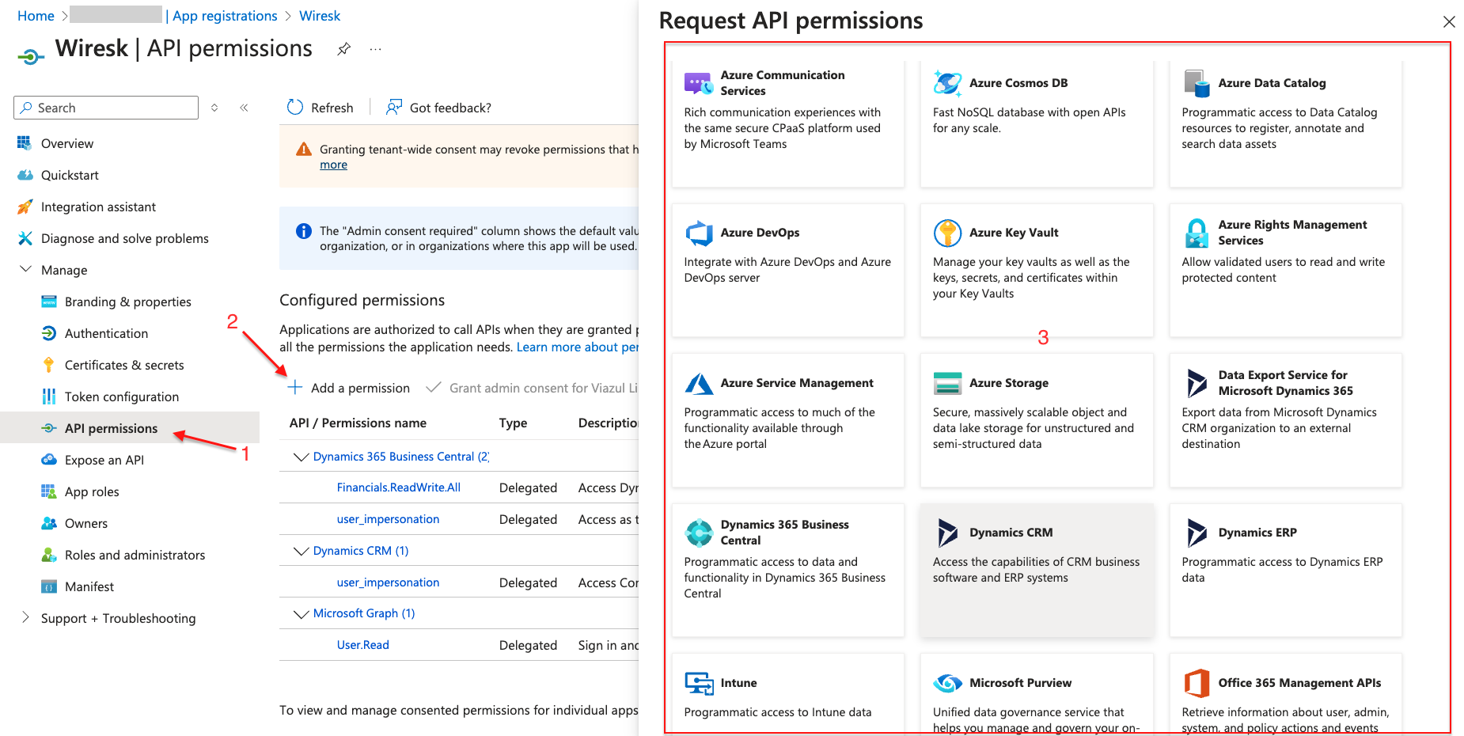Click the Microsoft Purview card title
Image resolution: width=1464 pixels, height=736 pixels.
[1020, 683]
